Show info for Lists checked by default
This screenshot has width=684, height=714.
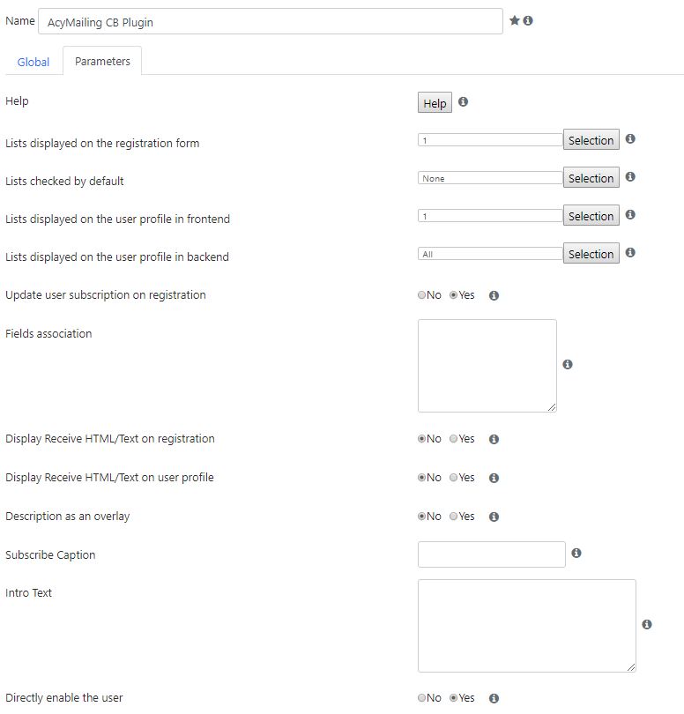(630, 176)
